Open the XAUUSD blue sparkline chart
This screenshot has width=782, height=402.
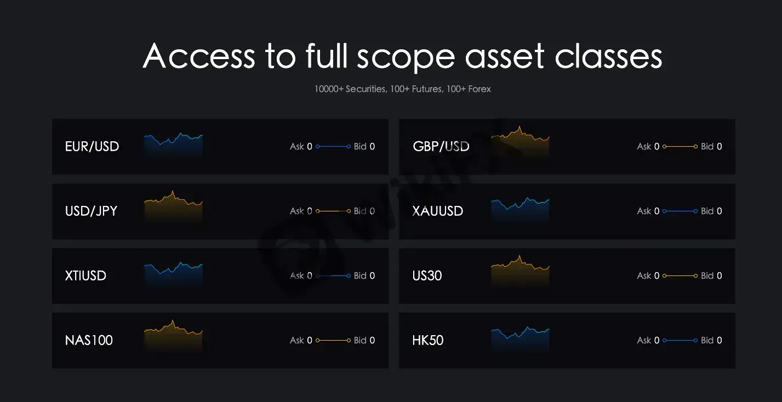[520, 210]
